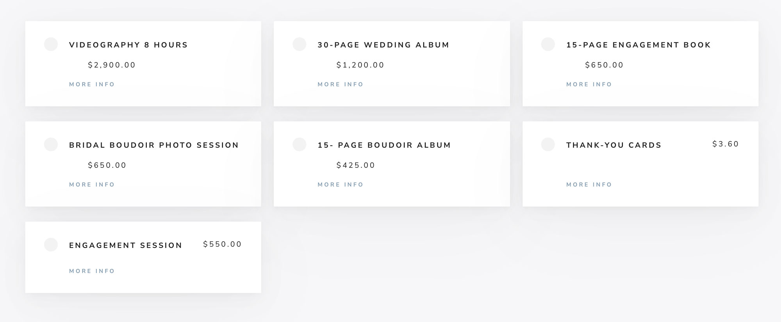Select the 30-Page Wedding Album option circle

[x=300, y=44]
